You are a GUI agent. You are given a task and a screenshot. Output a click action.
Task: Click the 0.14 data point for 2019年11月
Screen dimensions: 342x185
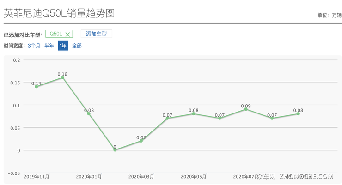pos(37,87)
